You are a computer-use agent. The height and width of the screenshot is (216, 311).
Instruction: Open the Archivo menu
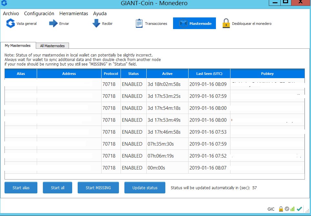(x=11, y=14)
